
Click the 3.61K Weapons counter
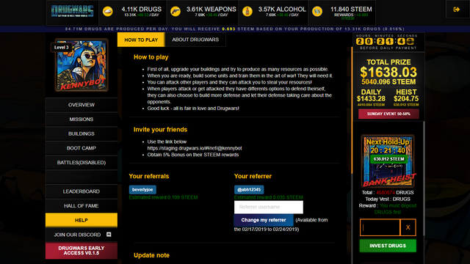pos(211,10)
